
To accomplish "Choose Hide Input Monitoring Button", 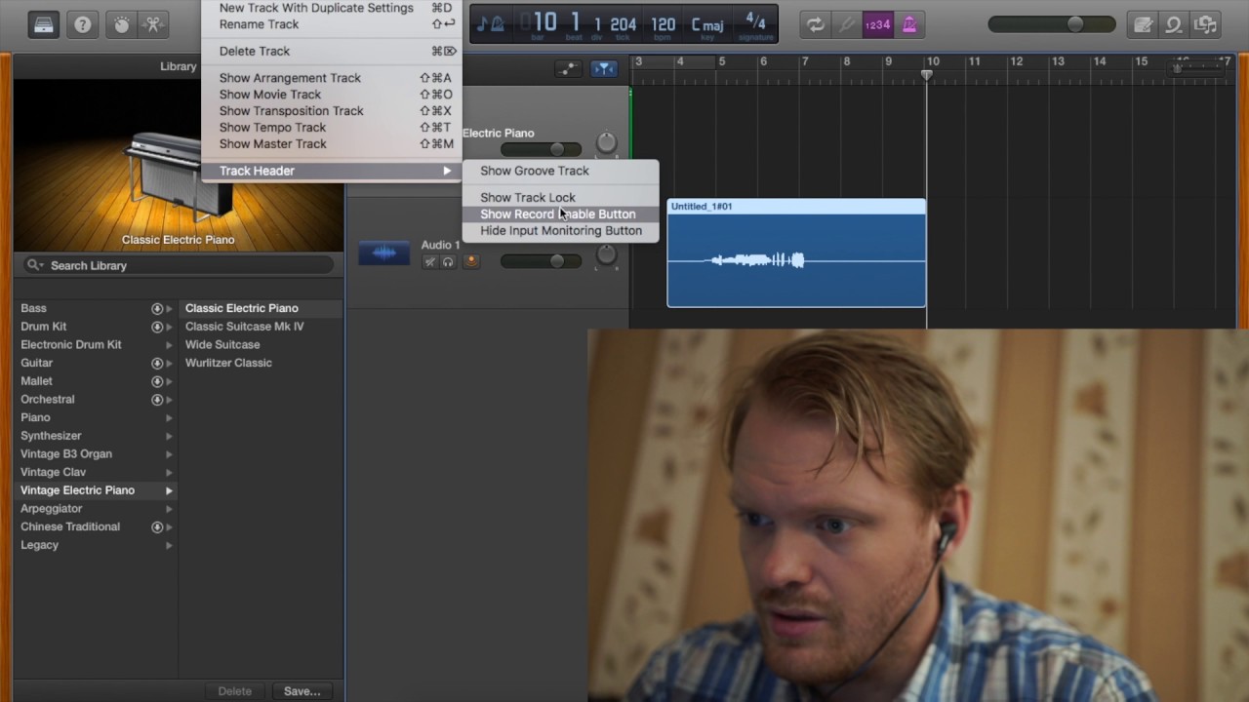I will pyautogui.click(x=561, y=231).
